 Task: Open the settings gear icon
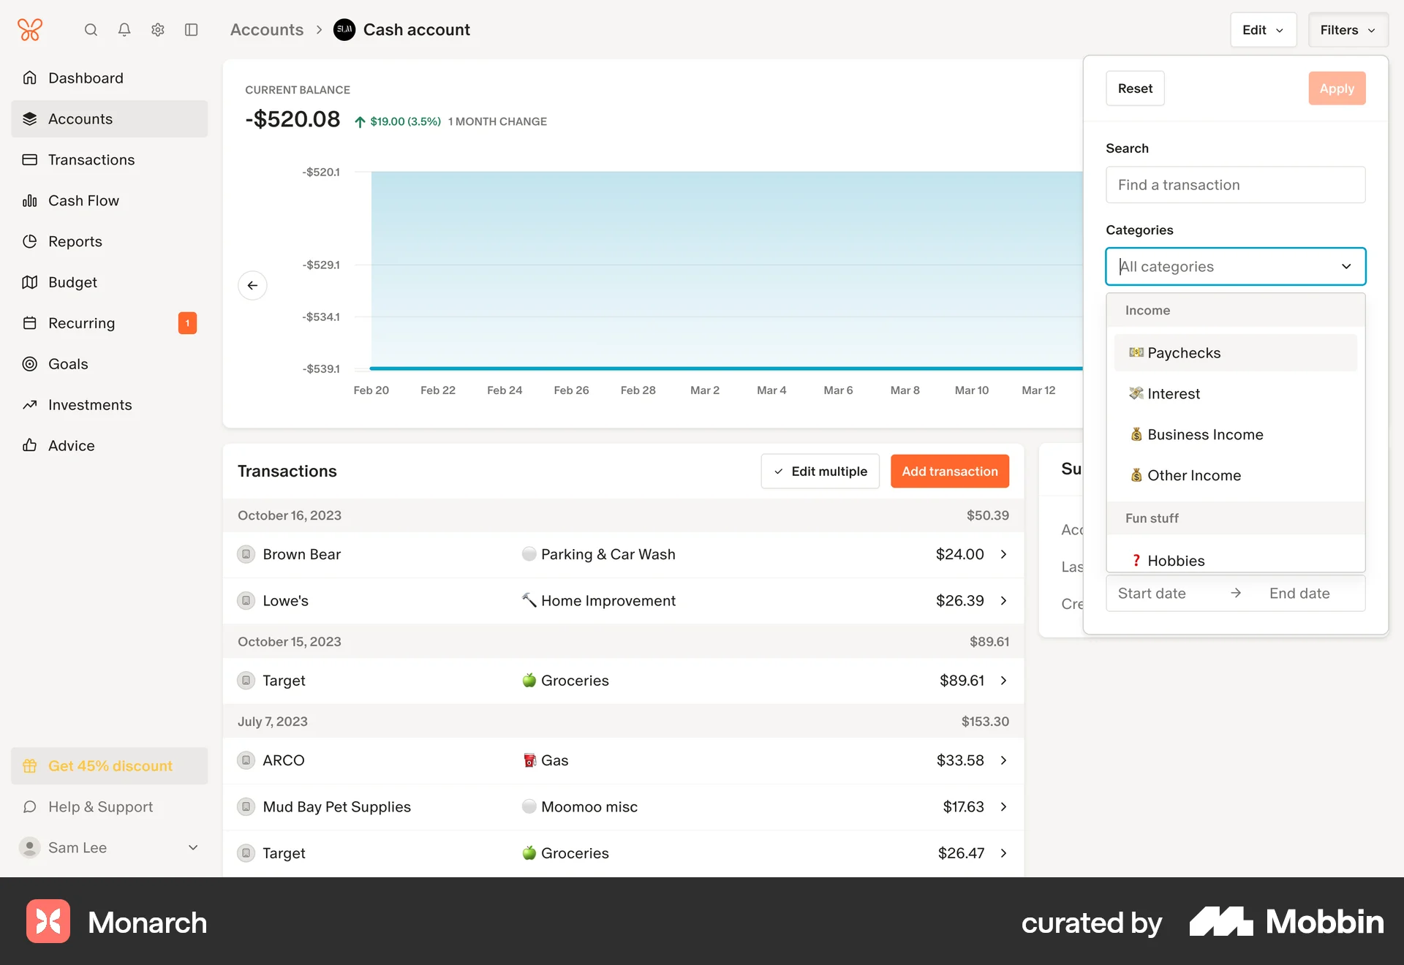158,30
